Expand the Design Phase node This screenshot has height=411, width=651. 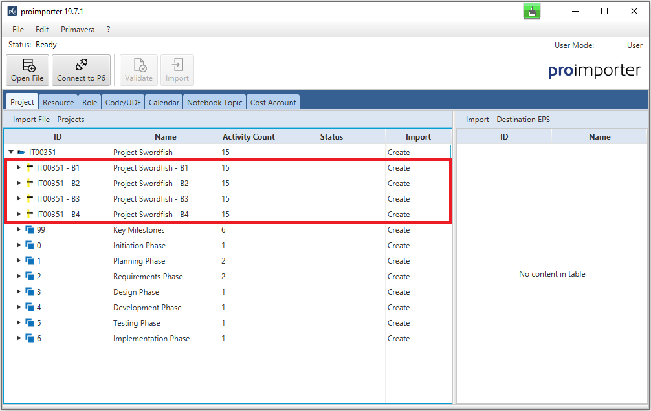18,291
